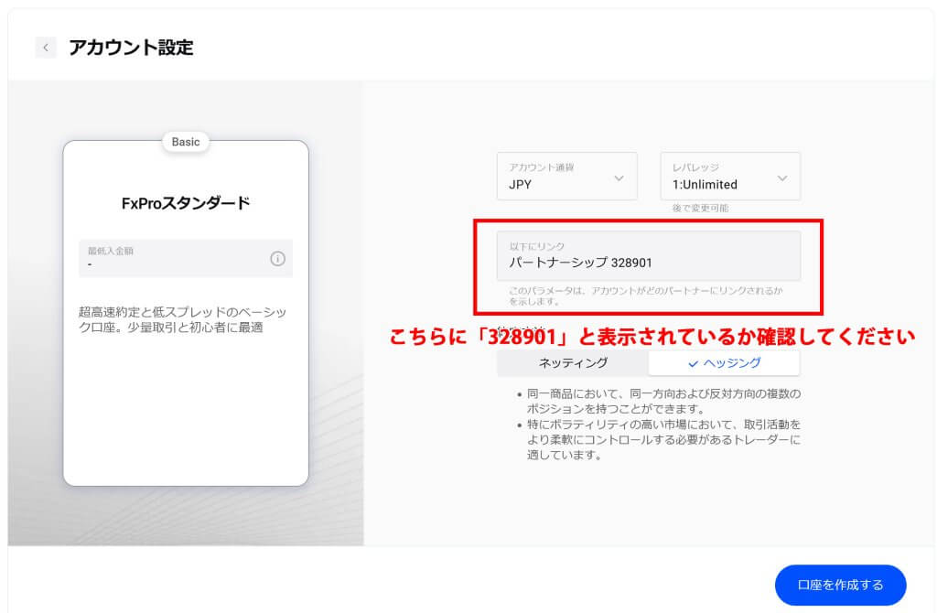This screenshot has width=937, height=613.
Task: Click the bullet text starting 特にボラティリティの高い市場
Action: 663,440
